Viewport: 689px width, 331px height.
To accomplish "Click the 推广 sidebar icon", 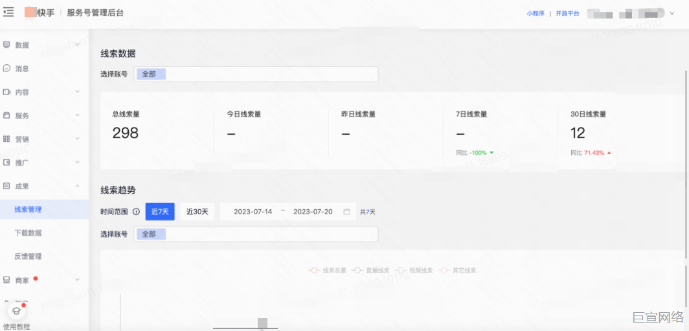I will pos(6,162).
